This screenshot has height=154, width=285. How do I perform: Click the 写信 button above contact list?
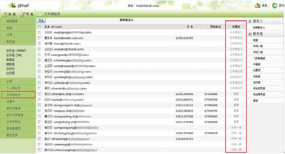[41, 21]
